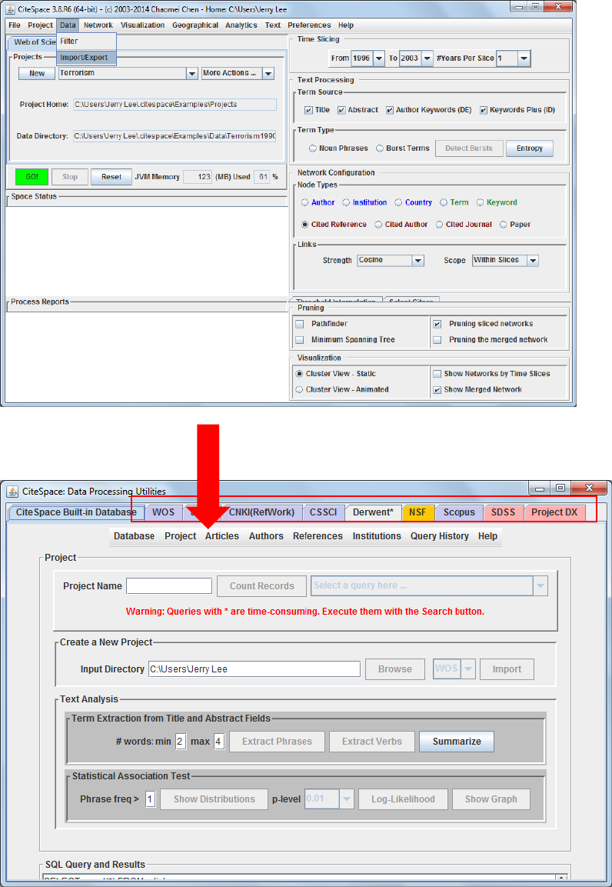Open the Preferences menu
Viewport: 612px width, 887px height.
309,25
